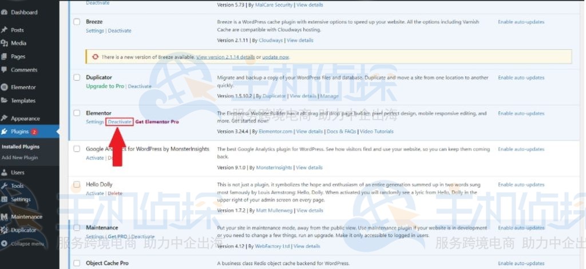Open the Posts menu
Viewport: 586px width, 269px height.
(17, 30)
